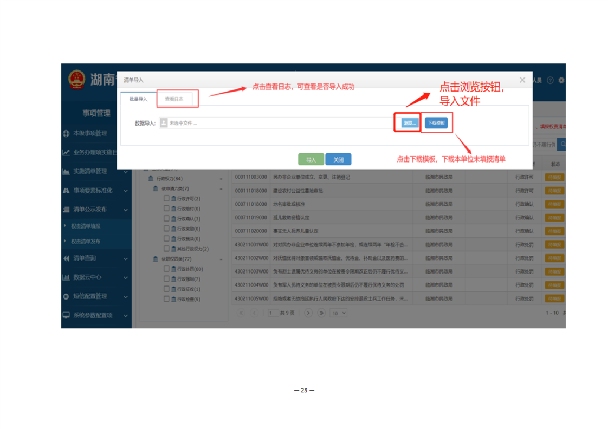The width and height of the screenshot is (608, 429).
Task: Switch to the 查看日志 tab
Action: [x=174, y=99]
